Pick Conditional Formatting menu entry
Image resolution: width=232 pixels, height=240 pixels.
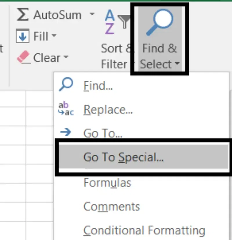[x=144, y=230]
